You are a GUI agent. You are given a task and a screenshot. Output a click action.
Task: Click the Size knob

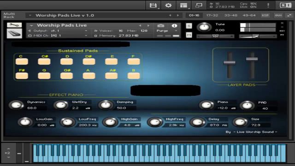240,122
